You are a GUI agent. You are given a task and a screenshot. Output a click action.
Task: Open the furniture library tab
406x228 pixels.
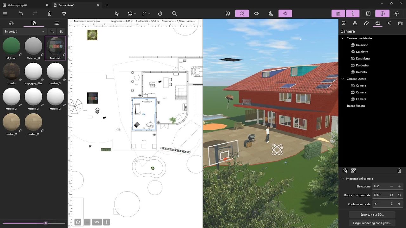pyautogui.click(x=11, y=23)
